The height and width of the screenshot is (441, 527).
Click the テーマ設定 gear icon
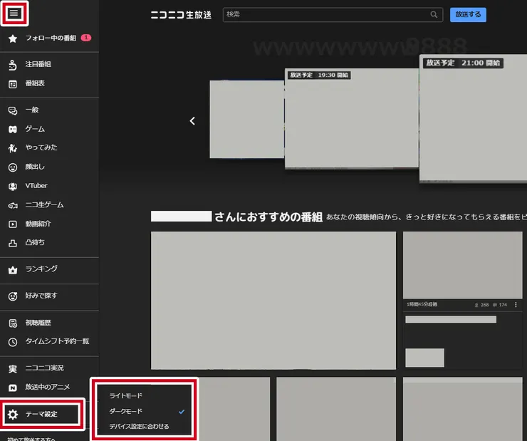click(x=13, y=415)
